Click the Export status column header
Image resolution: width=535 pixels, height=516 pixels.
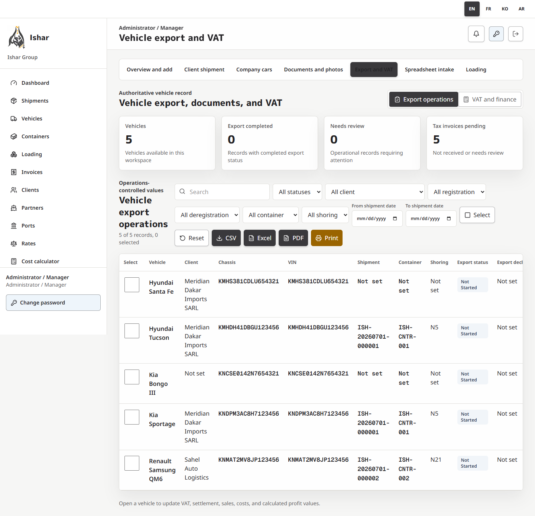tap(473, 262)
